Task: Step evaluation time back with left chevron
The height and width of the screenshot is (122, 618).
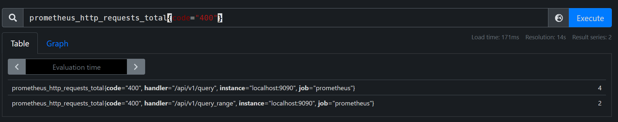Action: 17,67
